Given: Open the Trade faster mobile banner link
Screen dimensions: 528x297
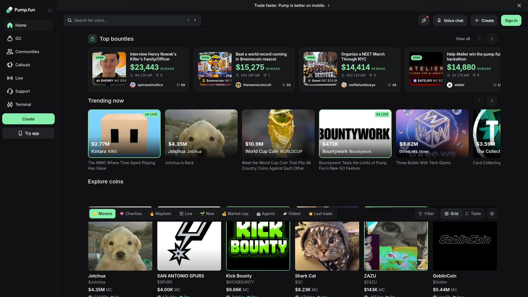Looking at the screenshot, I should coord(292,5).
